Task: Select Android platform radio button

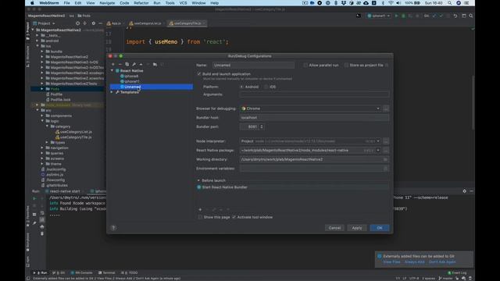Action: [x=241, y=87]
